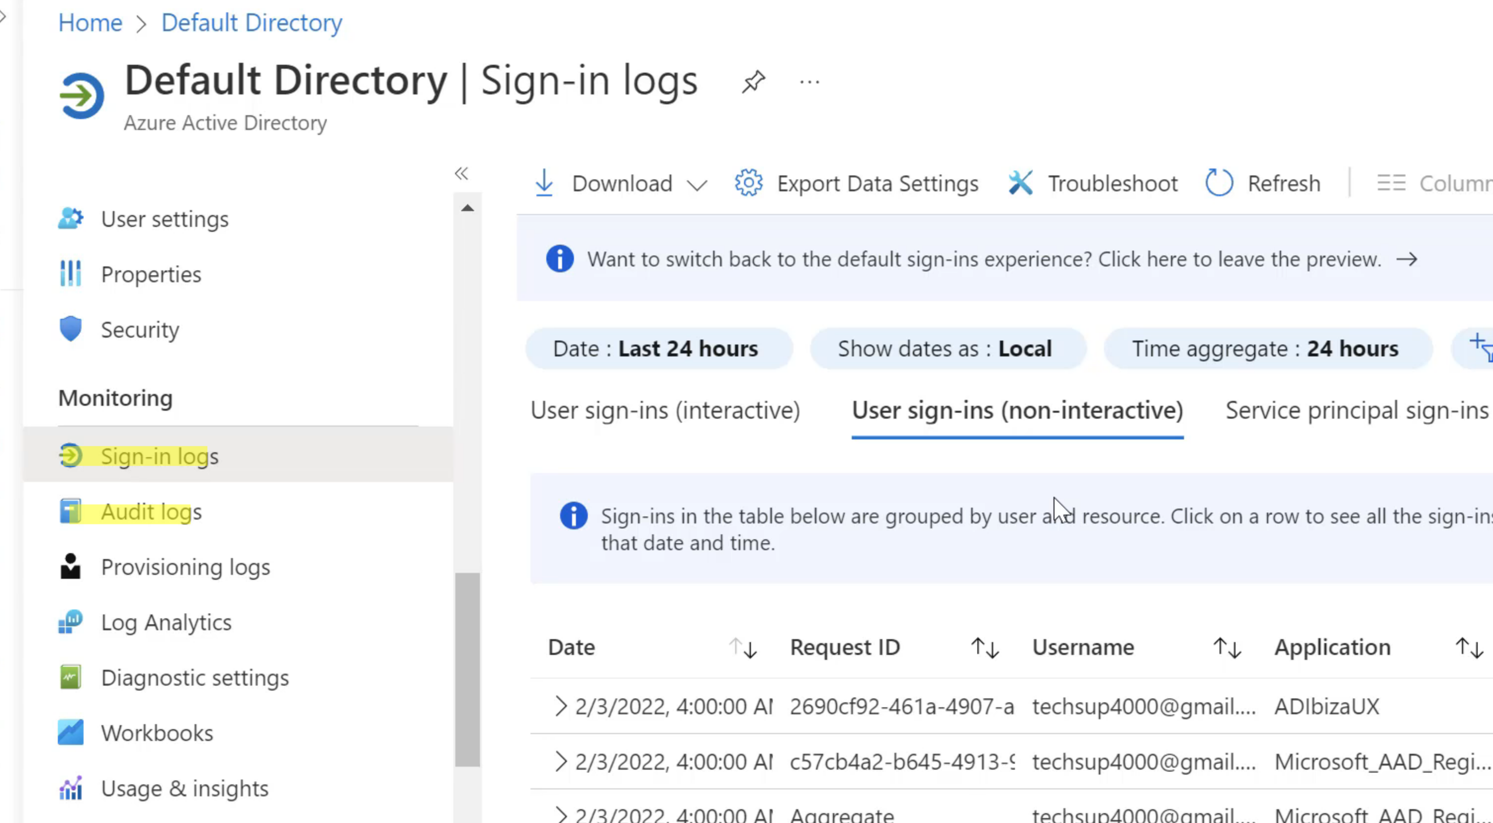Screen dimensions: 1493x823
Task: Open the Date: Last 24 hours filter
Action: click(659, 348)
